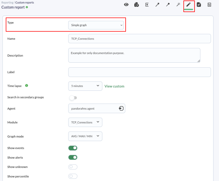
Task: Click the Time lapse info icon
Action: click(27, 86)
